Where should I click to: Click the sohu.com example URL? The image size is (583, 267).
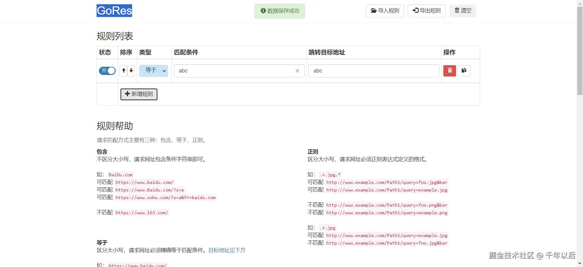click(x=165, y=198)
